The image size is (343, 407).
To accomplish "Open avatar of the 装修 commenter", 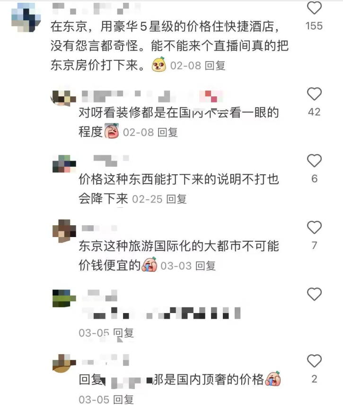I will 64,98.
